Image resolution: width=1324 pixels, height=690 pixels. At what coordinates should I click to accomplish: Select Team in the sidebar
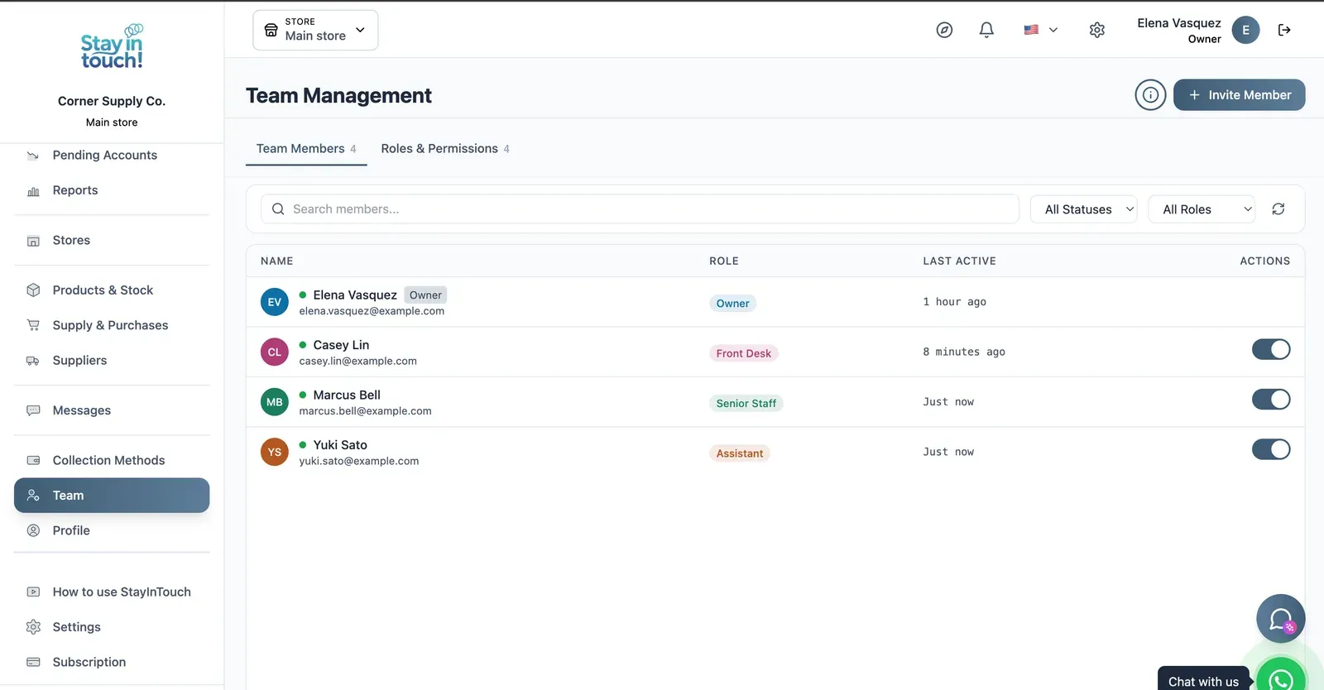coord(112,496)
